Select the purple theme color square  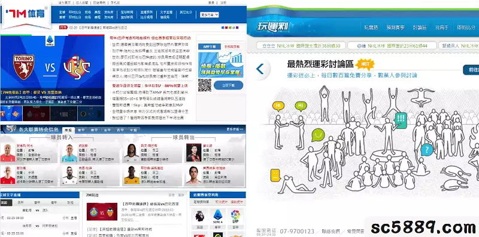click(x=237, y=27)
